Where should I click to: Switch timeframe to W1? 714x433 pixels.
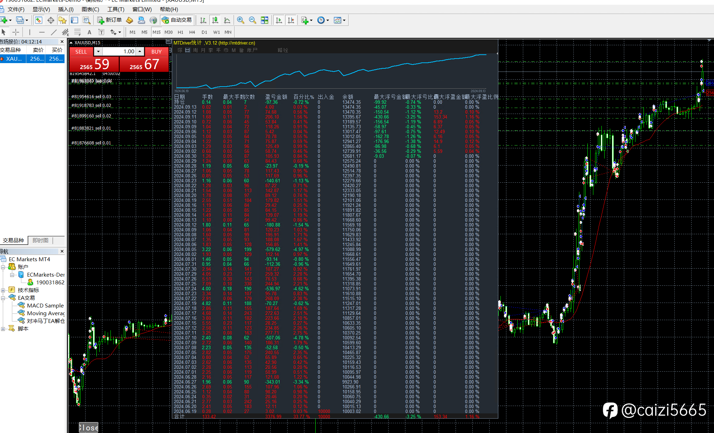[217, 32]
